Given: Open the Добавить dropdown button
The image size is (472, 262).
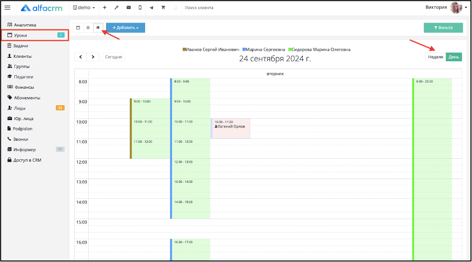Looking at the screenshot, I should tap(125, 28).
